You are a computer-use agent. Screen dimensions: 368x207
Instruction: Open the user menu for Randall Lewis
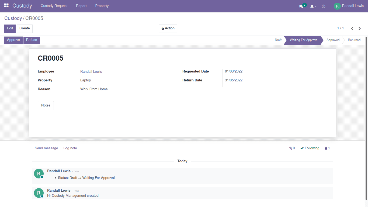click(x=349, y=6)
